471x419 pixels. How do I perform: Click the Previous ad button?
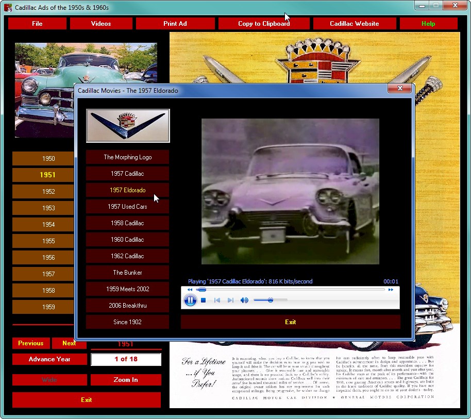point(31,343)
